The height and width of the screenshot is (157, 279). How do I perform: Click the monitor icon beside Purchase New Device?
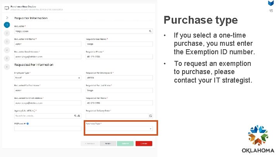[5, 8]
